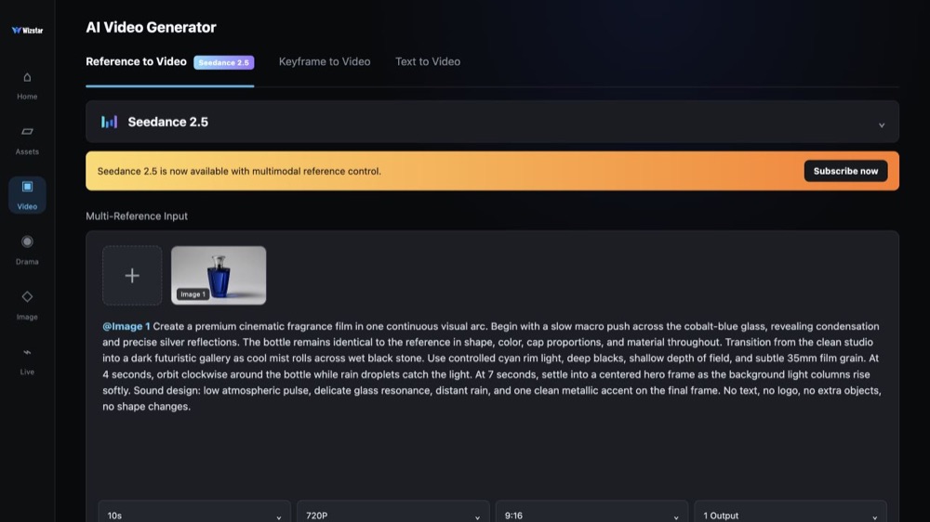Switch to Text to Video tab
The height and width of the screenshot is (522, 930).
pyautogui.click(x=428, y=61)
